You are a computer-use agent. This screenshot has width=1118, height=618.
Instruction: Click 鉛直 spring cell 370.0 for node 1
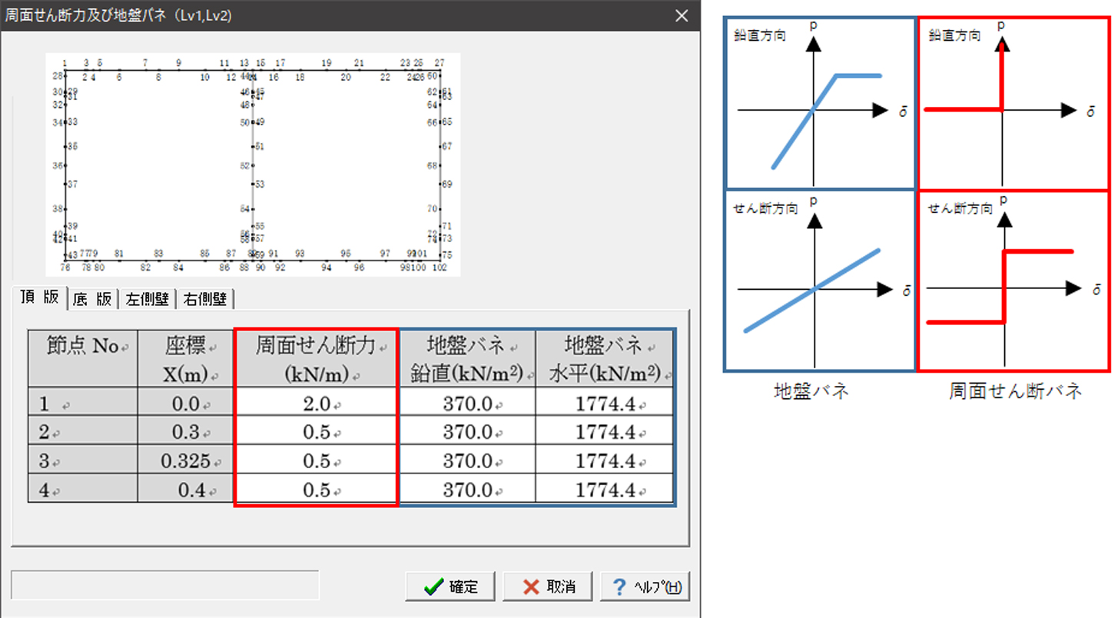[x=467, y=404]
